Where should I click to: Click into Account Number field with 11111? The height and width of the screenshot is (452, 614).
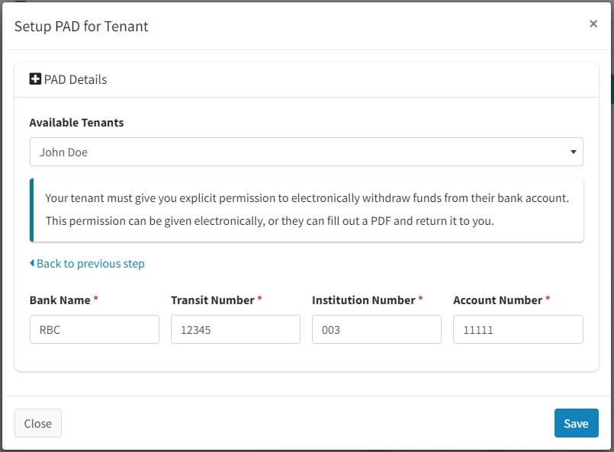click(518, 329)
